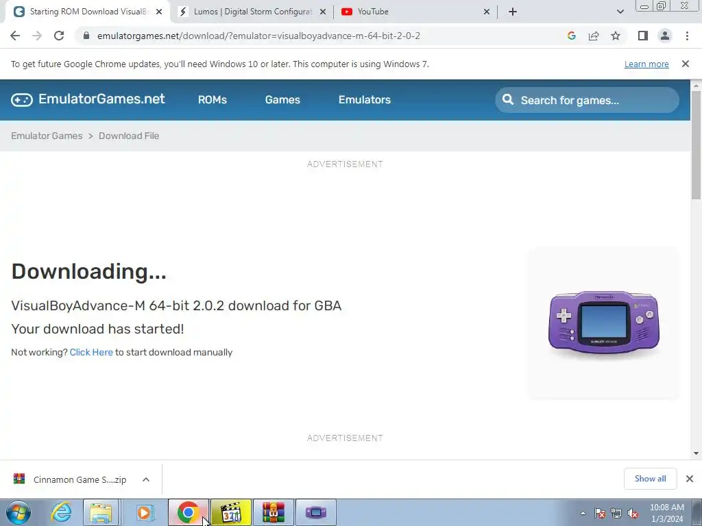The height and width of the screenshot is (526, 702).
Task: Switch to the Starting ROM Download tab
Action: point(87,12)
